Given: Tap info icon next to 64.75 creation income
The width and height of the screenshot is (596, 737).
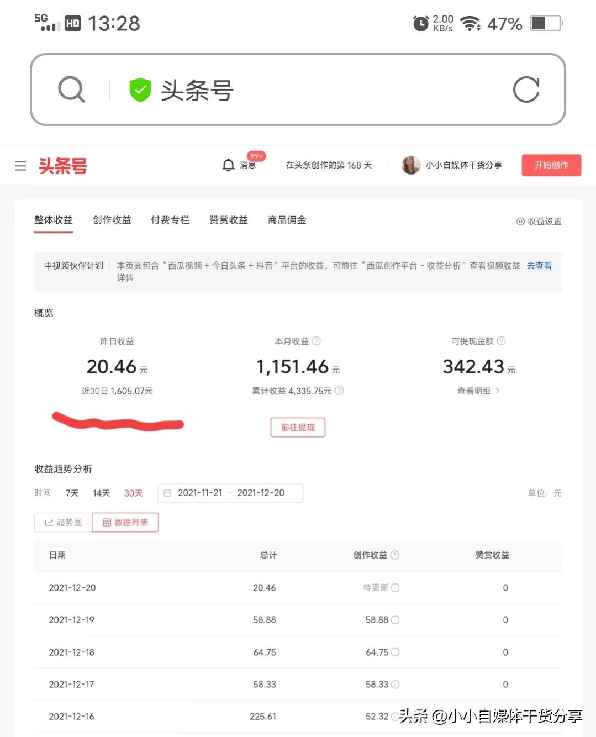Looking at the screenshot, I should pyautogui.click(x=395, y=652).
